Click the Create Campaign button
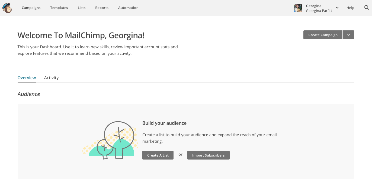 click(323, 35)
